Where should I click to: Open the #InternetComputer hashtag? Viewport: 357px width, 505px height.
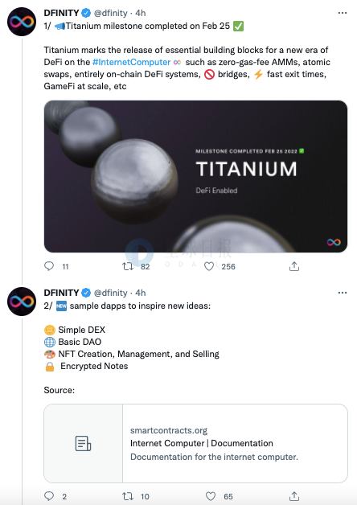[131, 62]
